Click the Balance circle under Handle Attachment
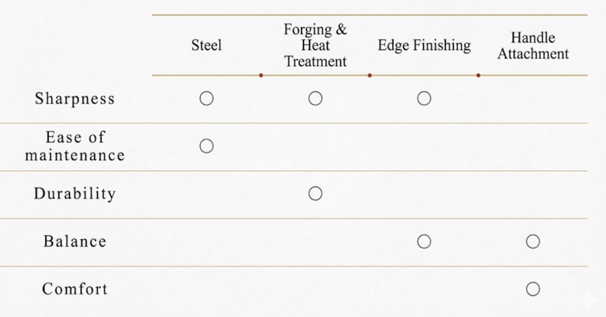Screen dimensions: 606x317 (533, 241)
